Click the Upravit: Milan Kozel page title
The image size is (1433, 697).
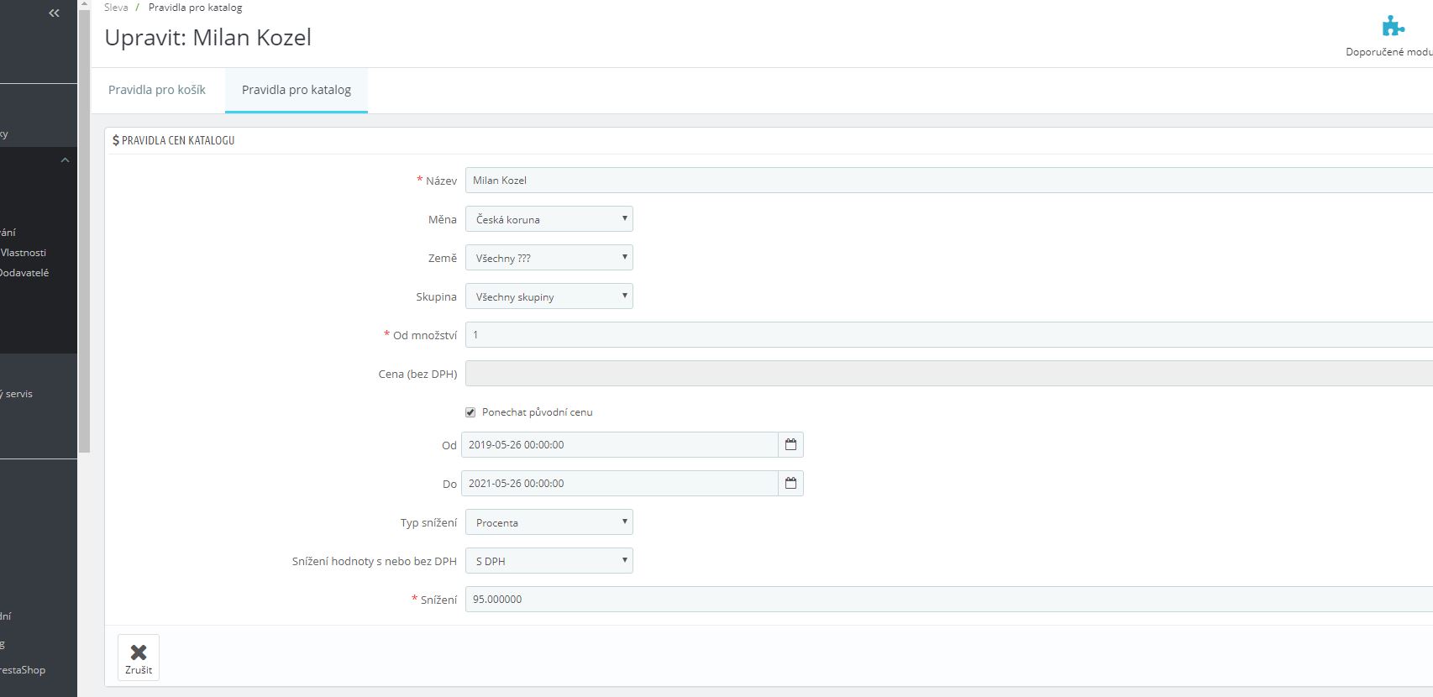coord(207,38)
